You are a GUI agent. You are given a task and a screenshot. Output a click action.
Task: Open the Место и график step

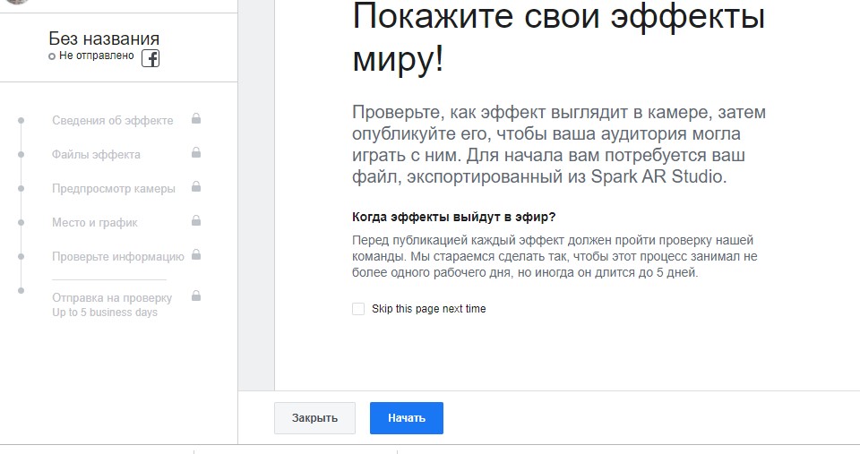[95, 223]
